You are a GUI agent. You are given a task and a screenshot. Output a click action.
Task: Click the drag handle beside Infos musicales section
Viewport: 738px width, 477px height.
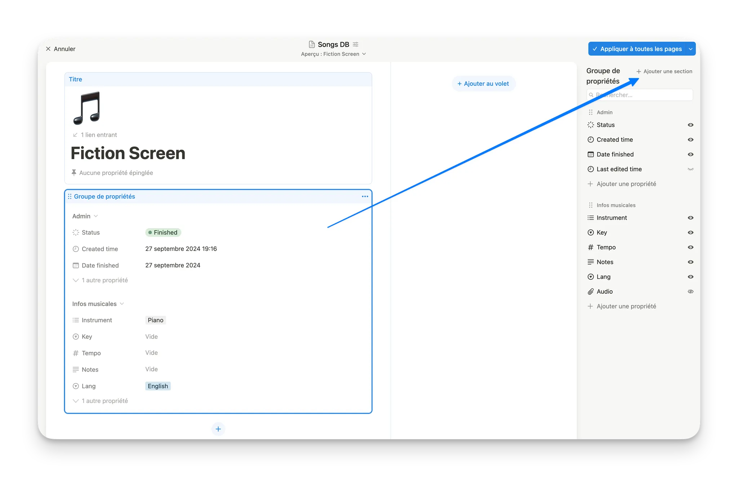[591, 205]
